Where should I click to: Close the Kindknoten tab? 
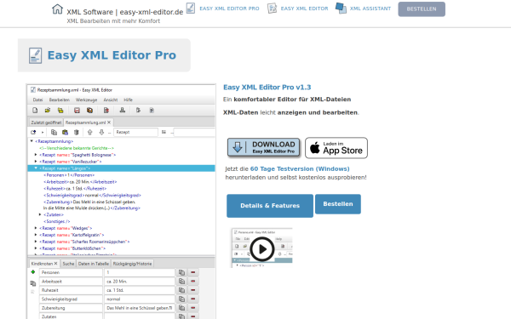(x=55, y=264)
